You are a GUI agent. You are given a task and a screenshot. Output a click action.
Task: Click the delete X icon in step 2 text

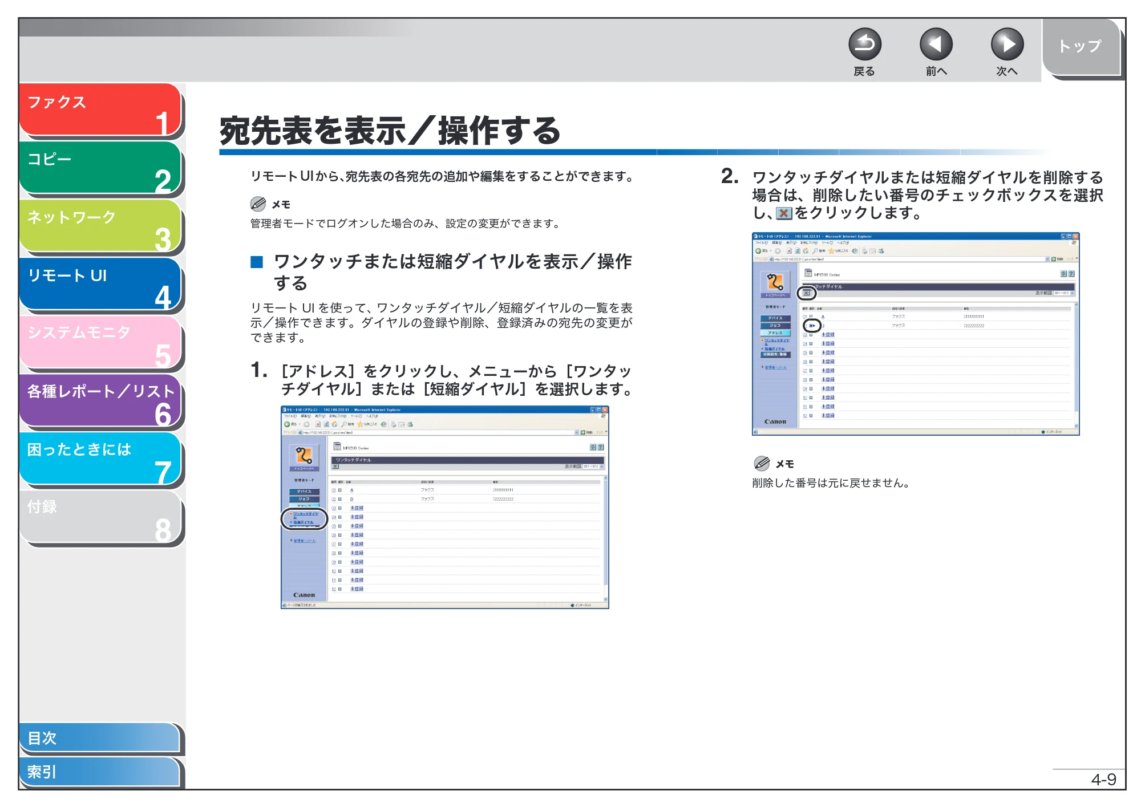(x=784, y=213)
